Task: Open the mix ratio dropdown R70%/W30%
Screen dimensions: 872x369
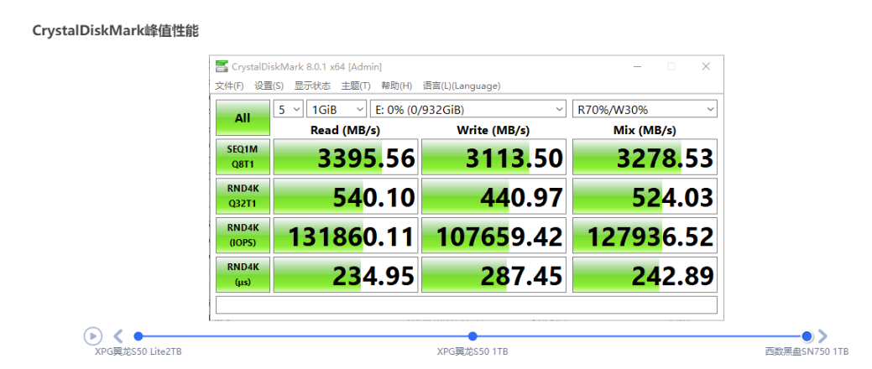Action: tap(645, 110)
